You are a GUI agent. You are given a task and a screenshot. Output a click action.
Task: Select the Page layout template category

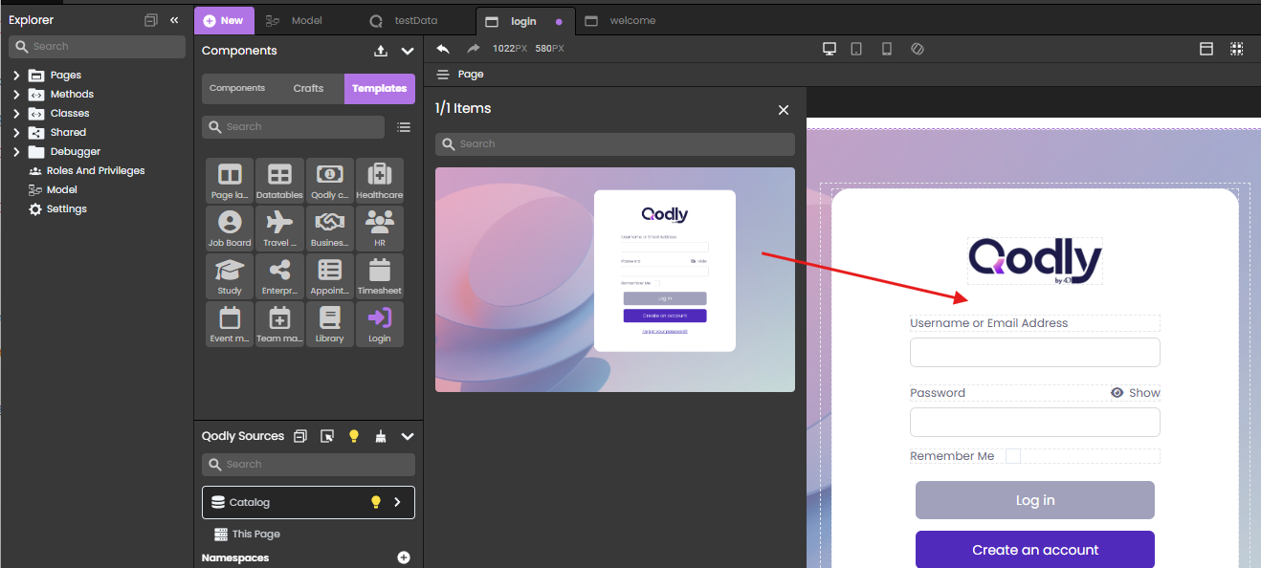point(230,181)
